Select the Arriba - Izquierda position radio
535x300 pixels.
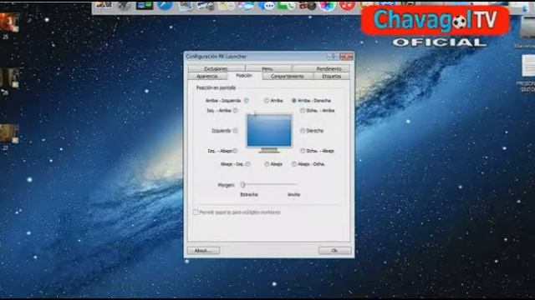246,101
